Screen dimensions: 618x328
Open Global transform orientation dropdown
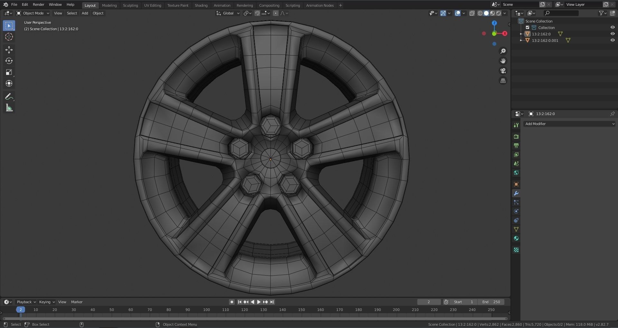(x=228, y=13)
